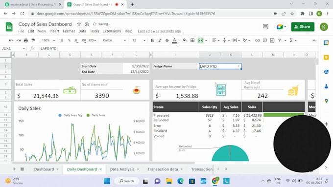
Task: Click the Undo icon in the toolbar
Action: click(11, 40)
